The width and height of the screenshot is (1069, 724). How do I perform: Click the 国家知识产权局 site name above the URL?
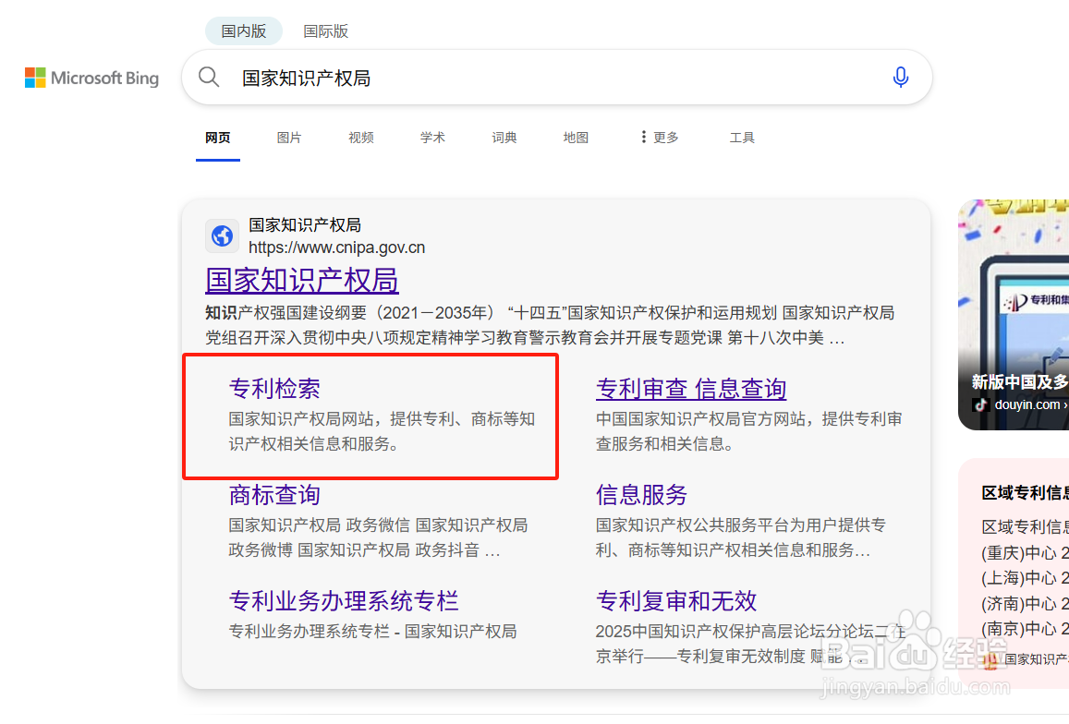pos(305,225)
